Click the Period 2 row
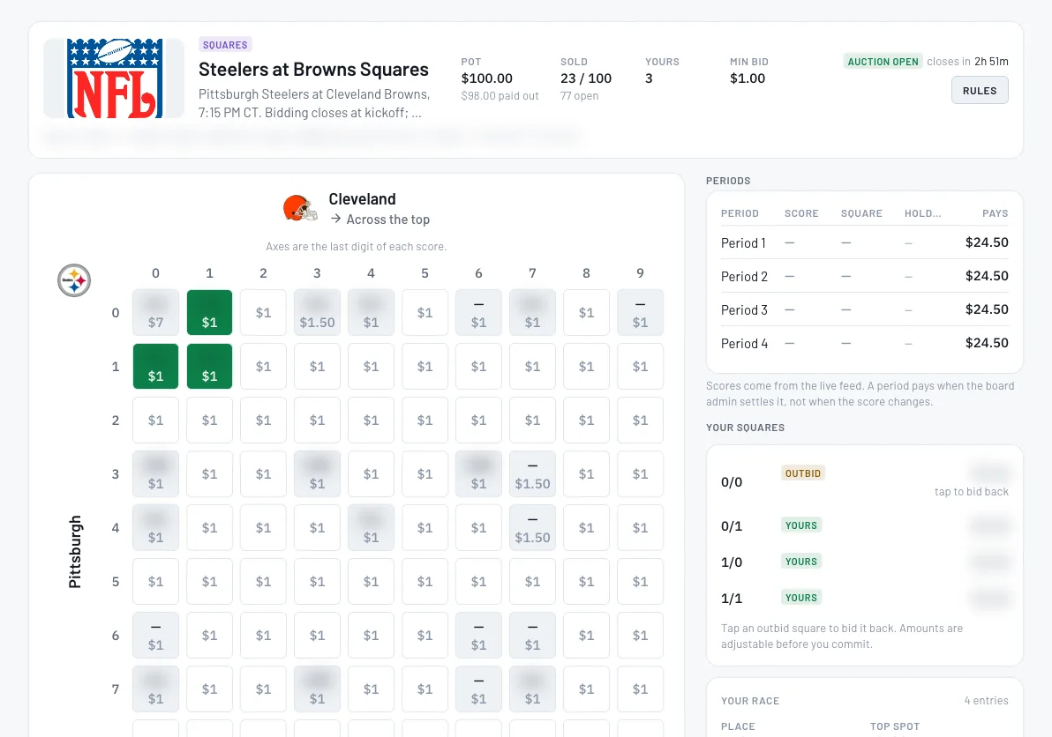The height and width of the screenshot is (737, 1052). tap(865, 276)
